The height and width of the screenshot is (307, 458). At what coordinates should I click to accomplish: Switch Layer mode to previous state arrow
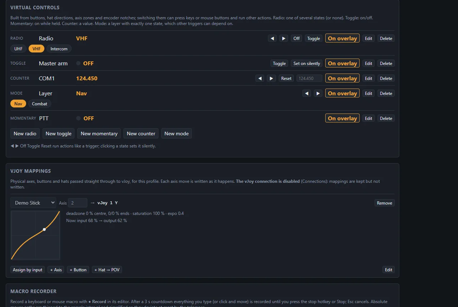[x=307, y=93]
